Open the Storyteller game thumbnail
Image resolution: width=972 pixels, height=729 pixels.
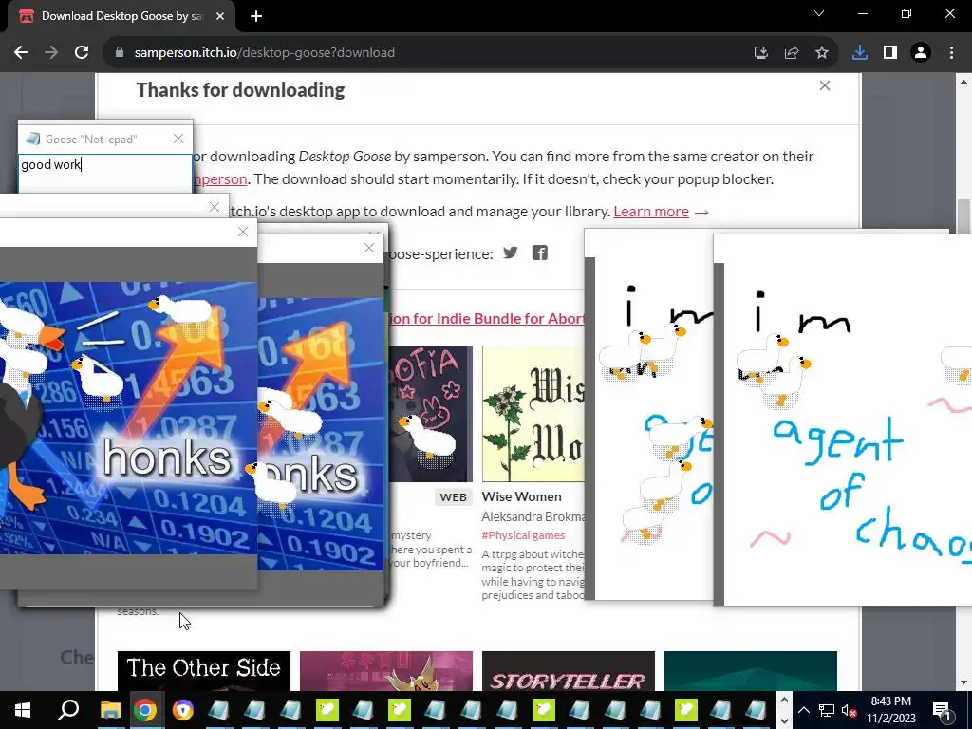tap(569, 671)
